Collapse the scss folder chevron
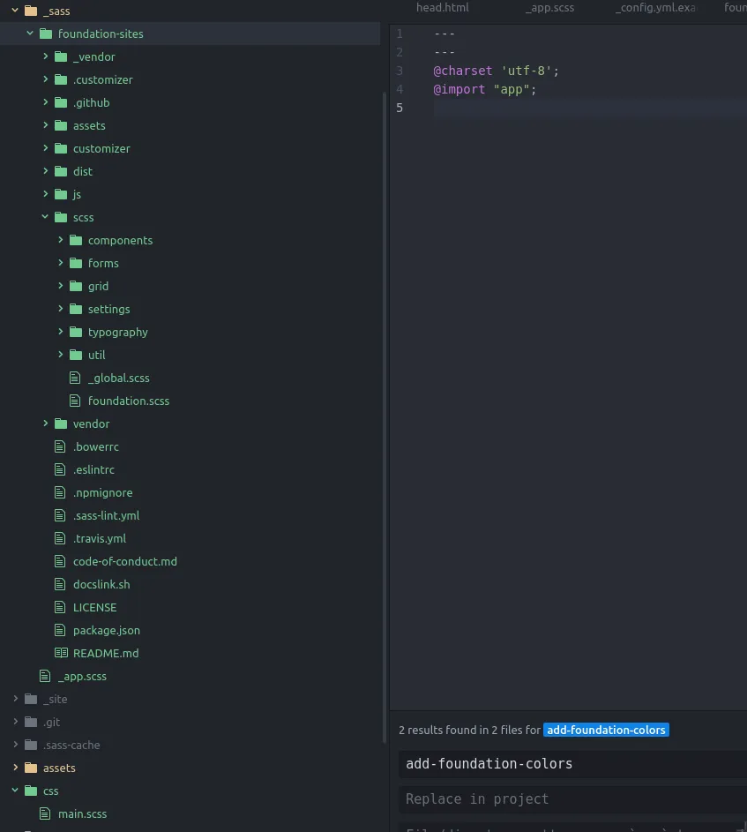747x832 pixels. pyautogui.click(x=46, y=217)
